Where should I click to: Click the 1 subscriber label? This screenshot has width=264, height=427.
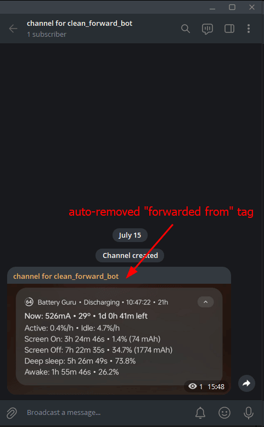click(47, 35)
